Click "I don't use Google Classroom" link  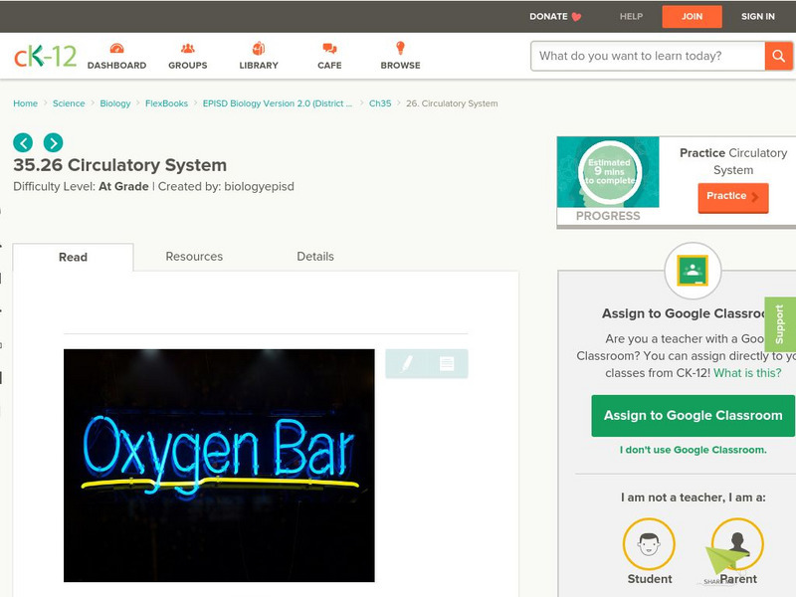coord(693,450)
